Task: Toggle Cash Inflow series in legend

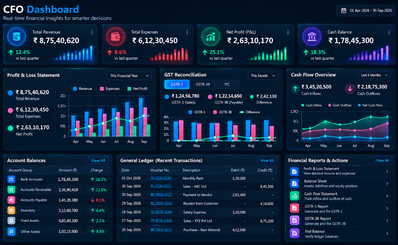Action: click(311, 105)
